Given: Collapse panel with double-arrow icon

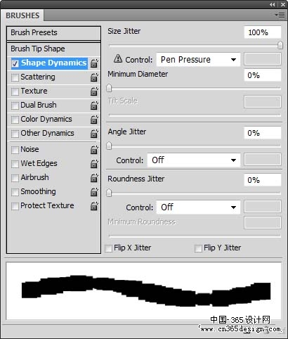Looking at the screenshot, I should 272,4.
